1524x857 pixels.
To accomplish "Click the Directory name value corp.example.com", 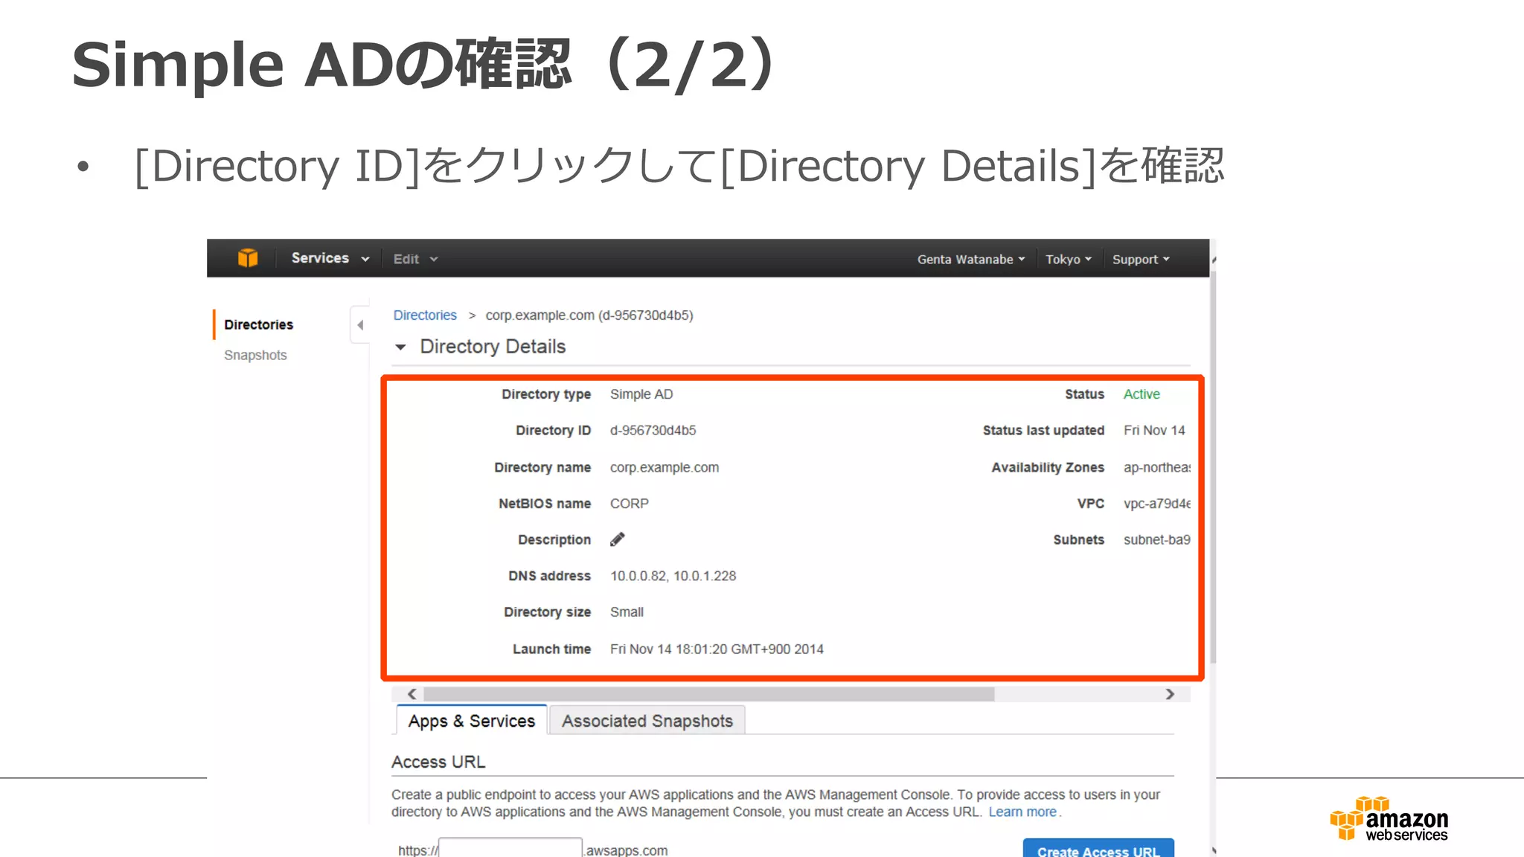I will pyautogui.click(x=665, y=467).
